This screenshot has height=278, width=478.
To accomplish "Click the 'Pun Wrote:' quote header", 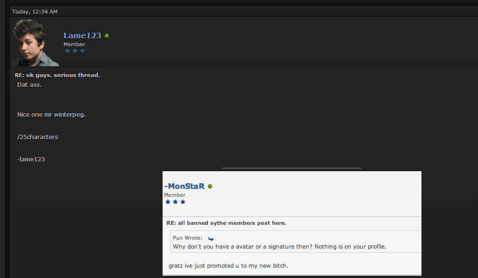I will click(x=187, y=238).
